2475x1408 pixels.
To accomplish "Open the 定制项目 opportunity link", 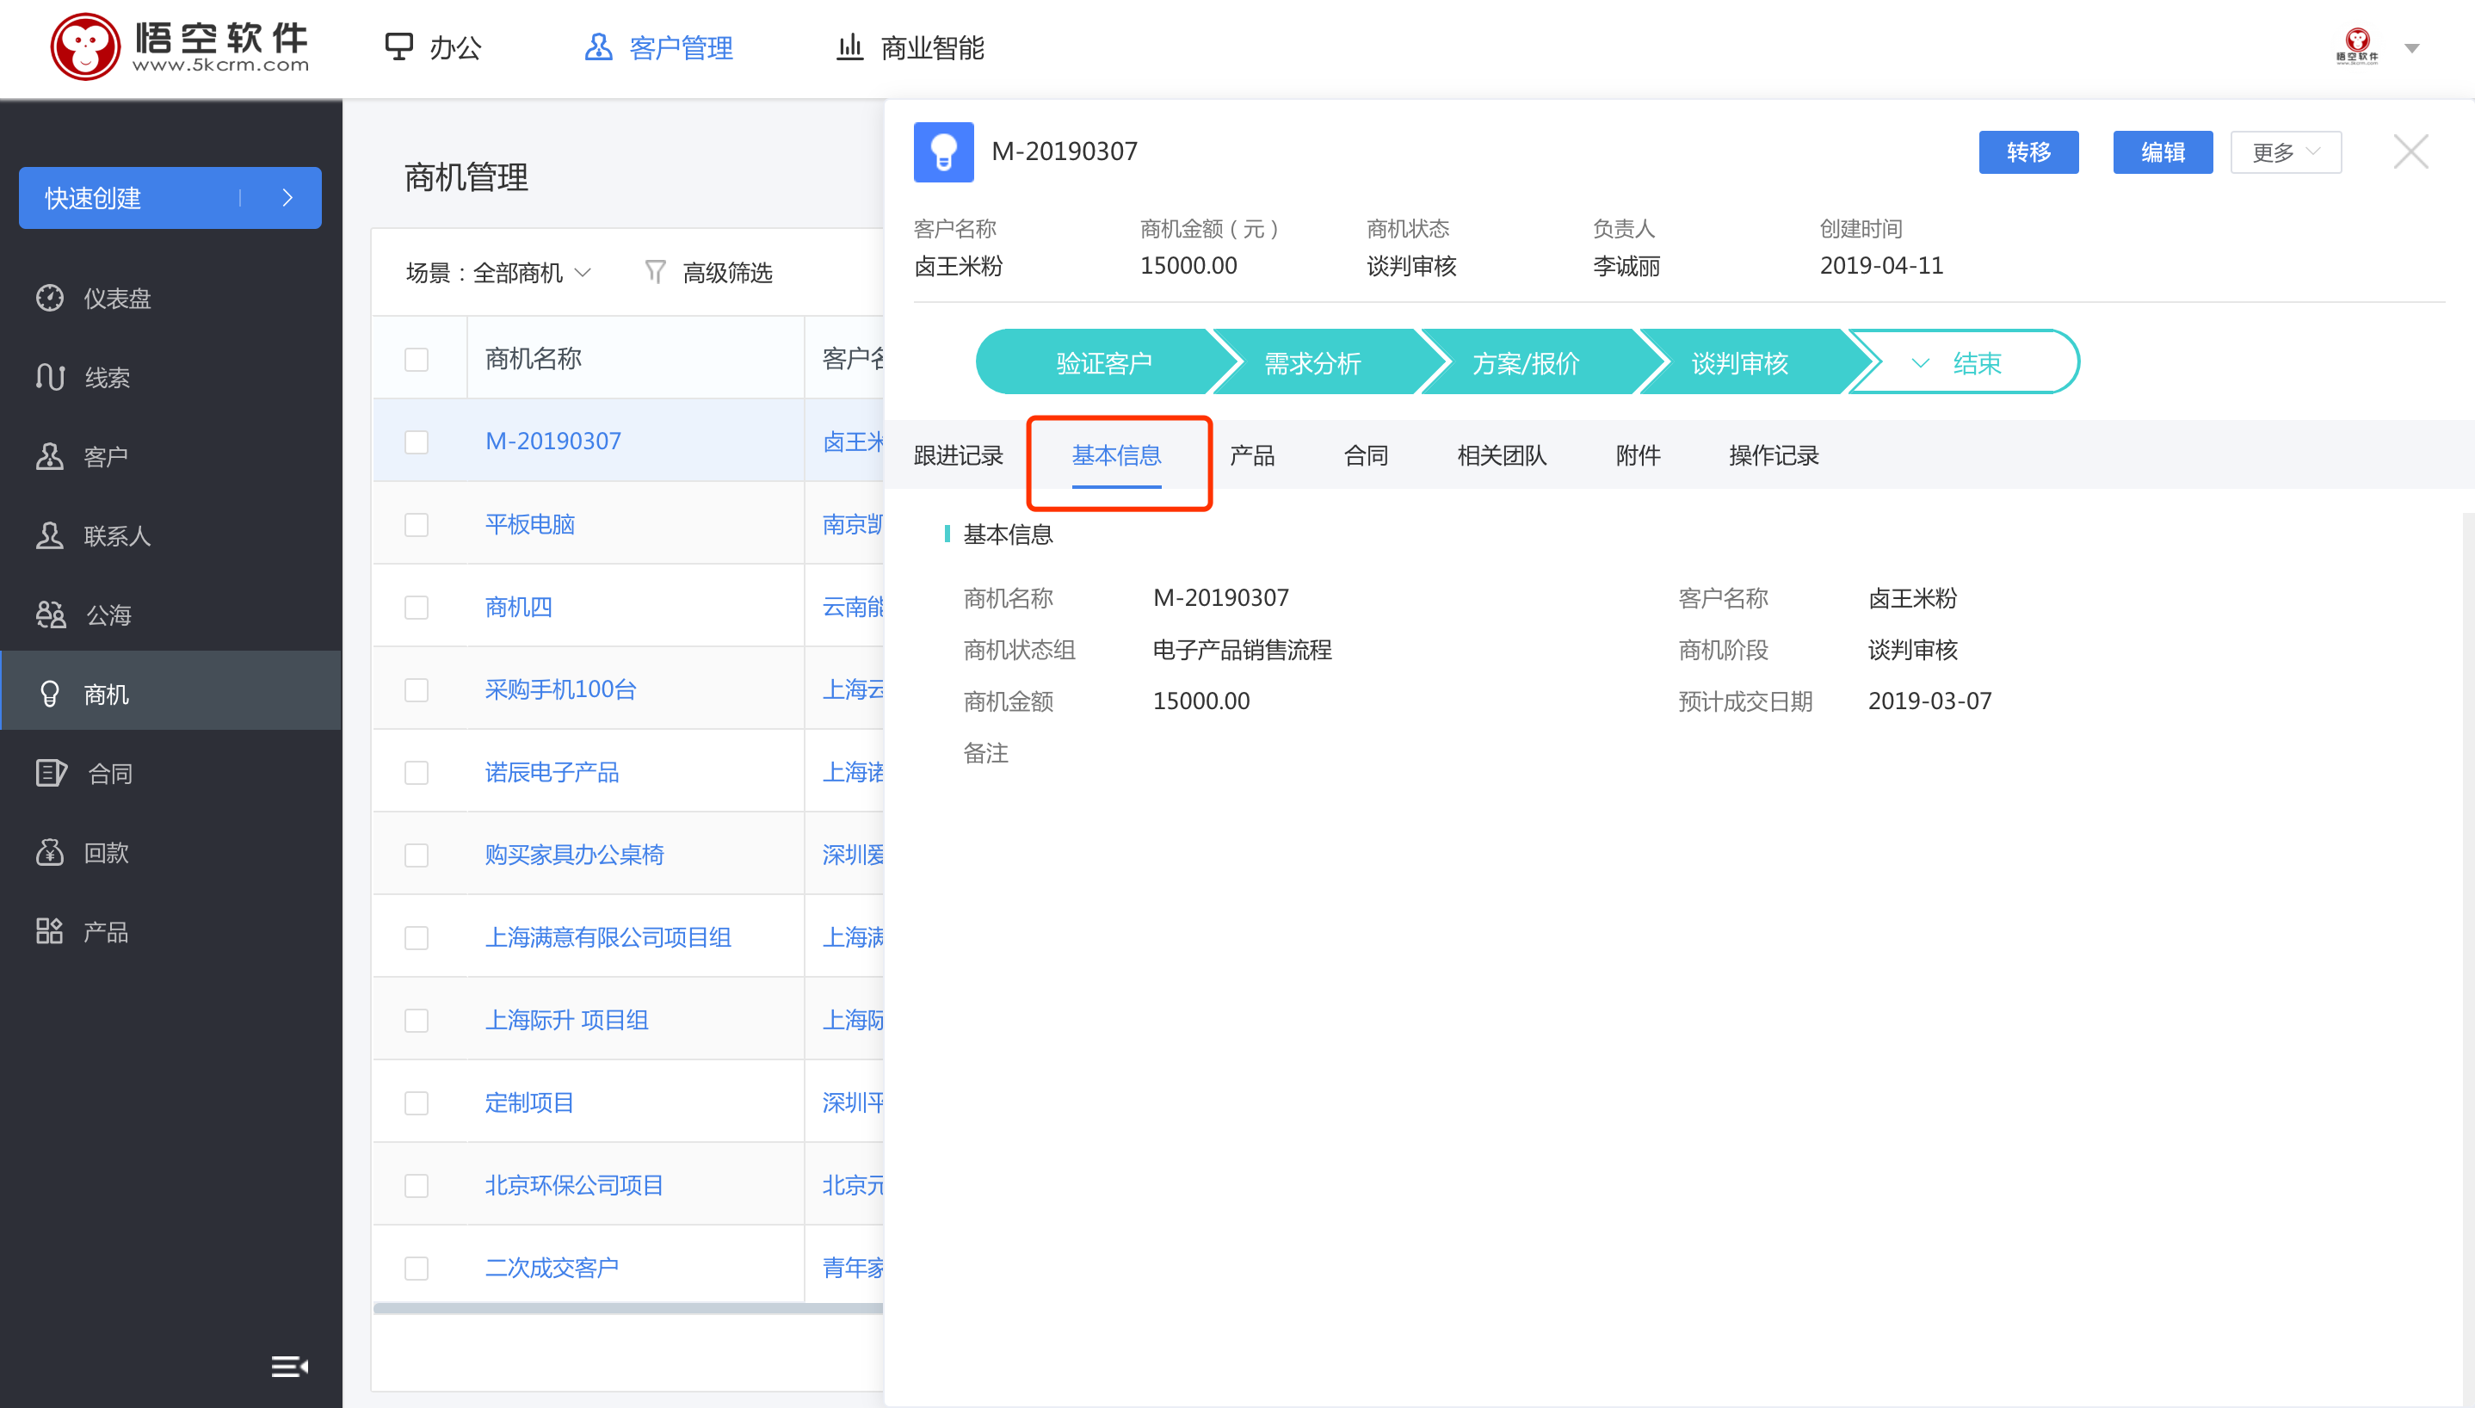I will click(530, 1102).
